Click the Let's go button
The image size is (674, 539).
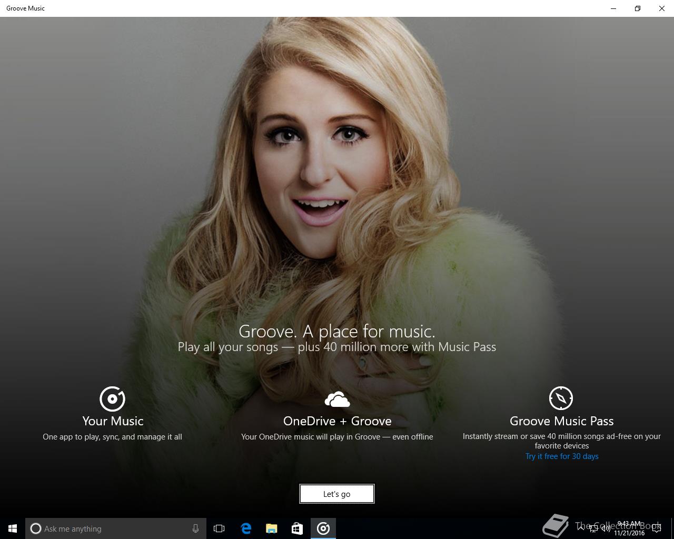[x=337, y=494]
